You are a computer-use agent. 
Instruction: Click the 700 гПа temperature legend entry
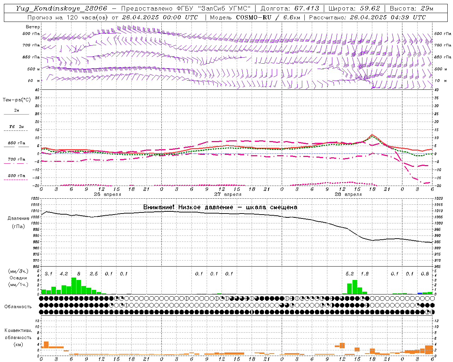tap(17, 159)
